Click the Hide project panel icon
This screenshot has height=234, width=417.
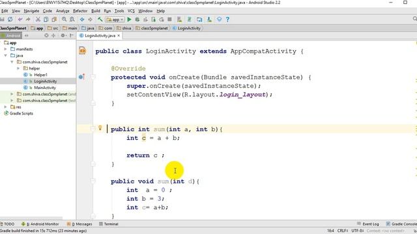click(x=71, y=35)
